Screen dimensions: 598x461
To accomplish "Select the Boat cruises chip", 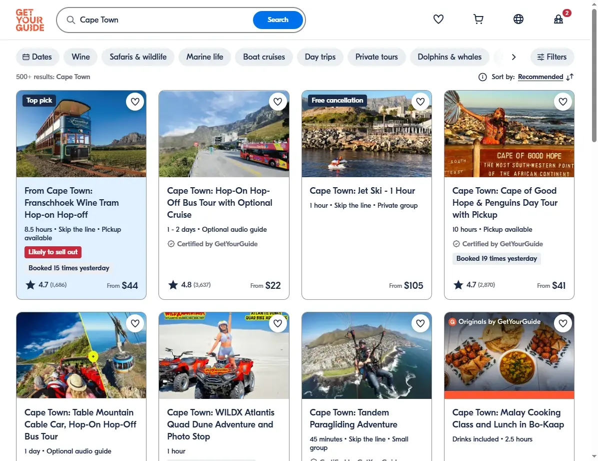I will (264, 57).
